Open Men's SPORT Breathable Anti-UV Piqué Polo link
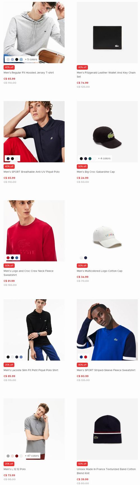The image size is (140, 485). tap(32, 172)
